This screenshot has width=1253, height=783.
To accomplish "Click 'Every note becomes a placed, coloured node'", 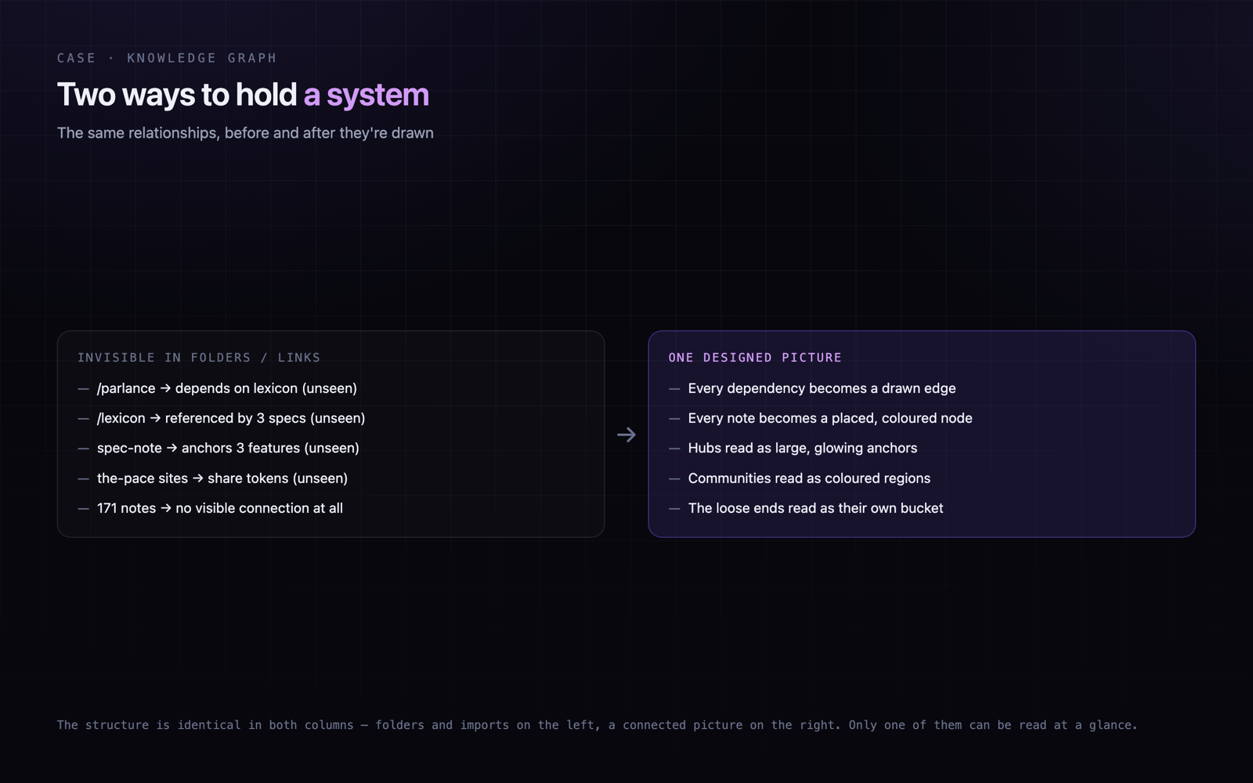I will point(830,418).
